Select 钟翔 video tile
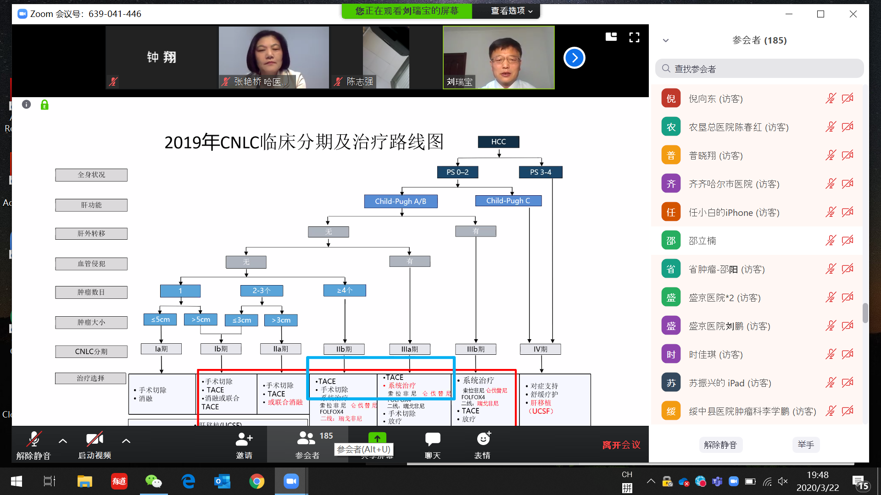 pos(162,57)
